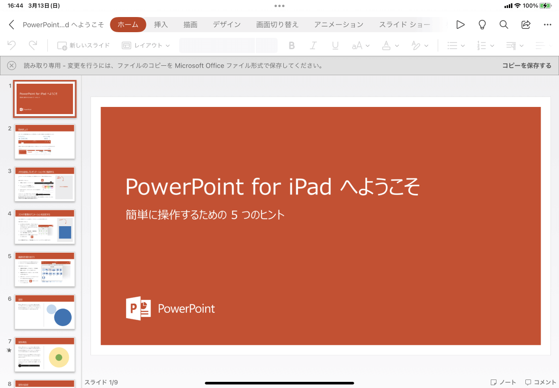
Task: Tap the file title PowerPoint...d へようこそ
Action: click(x=63, y=25)
